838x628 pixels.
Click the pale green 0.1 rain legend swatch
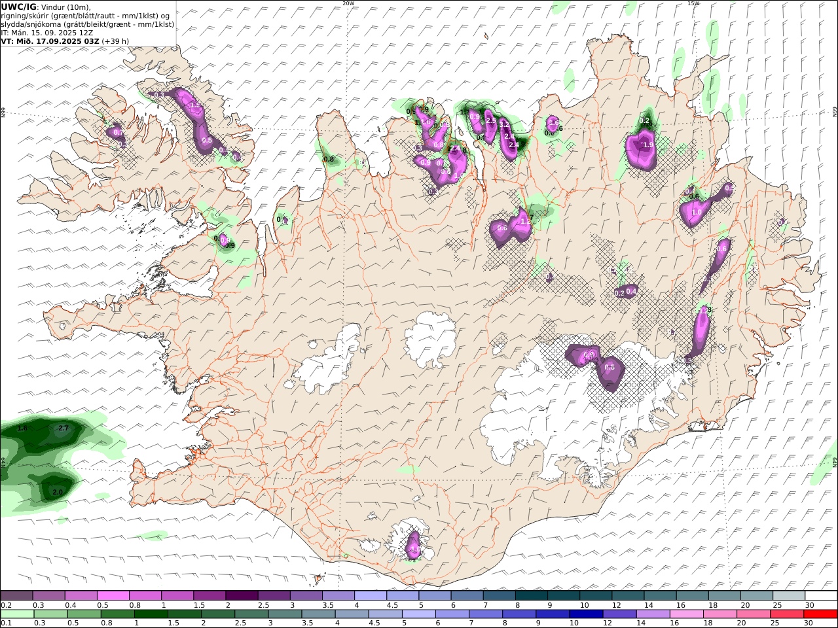click(17, 614)
